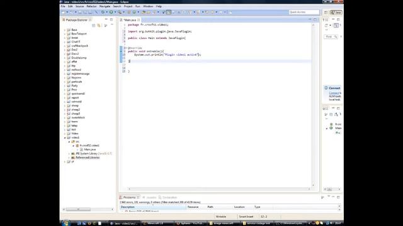Select the Declaration tab
Viewport: 403px width, 226px height.
tap(167, 197)
